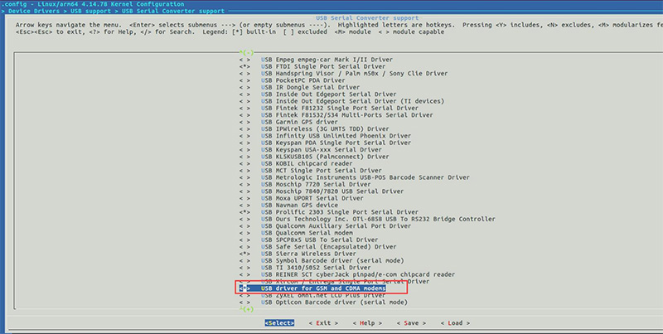Click the Save button
Image resolution: width=663 pixels, height=334 pixels.
(x=411, y=323)
